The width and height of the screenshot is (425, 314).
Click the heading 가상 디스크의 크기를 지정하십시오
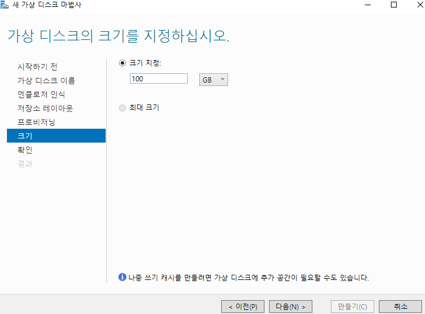pos(118,36)
